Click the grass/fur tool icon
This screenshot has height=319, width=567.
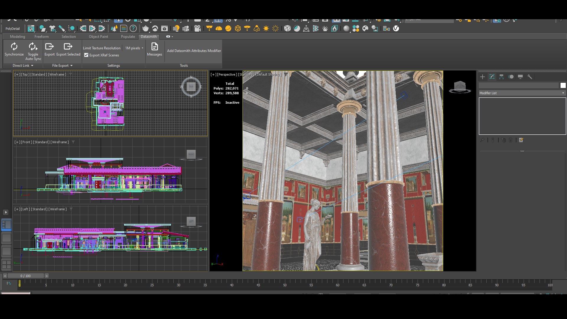click(x=325, y=29)
